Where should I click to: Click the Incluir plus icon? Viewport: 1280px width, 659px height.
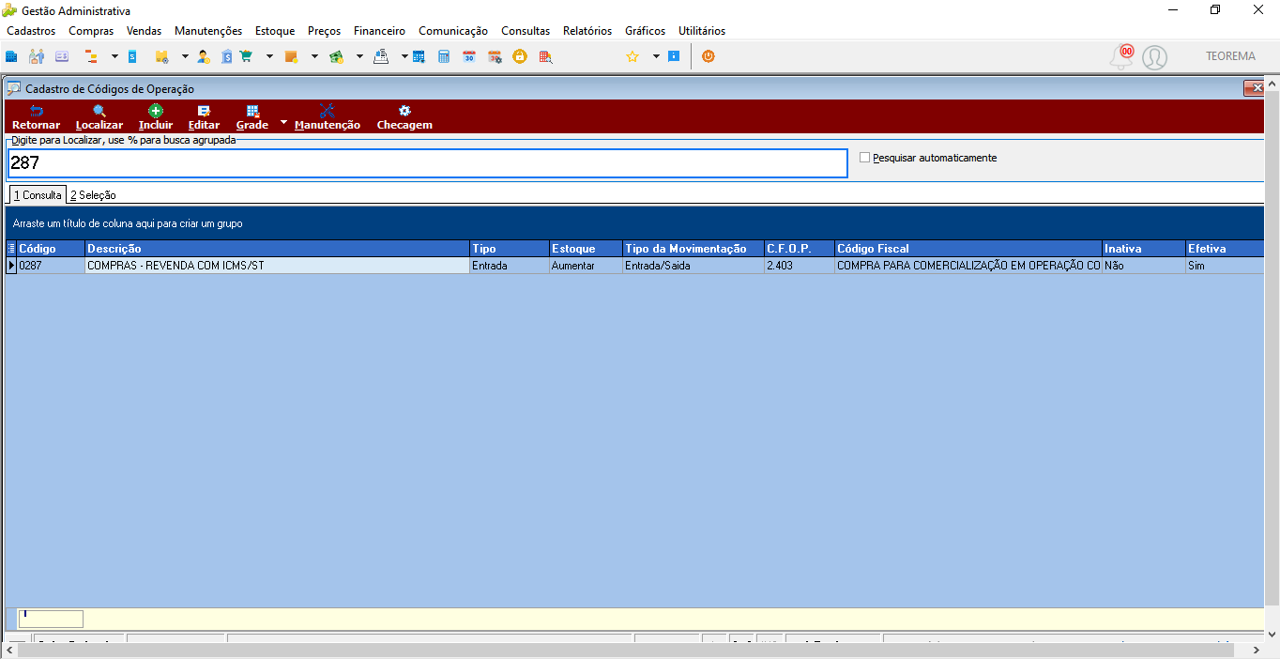[x=156, y=110]
